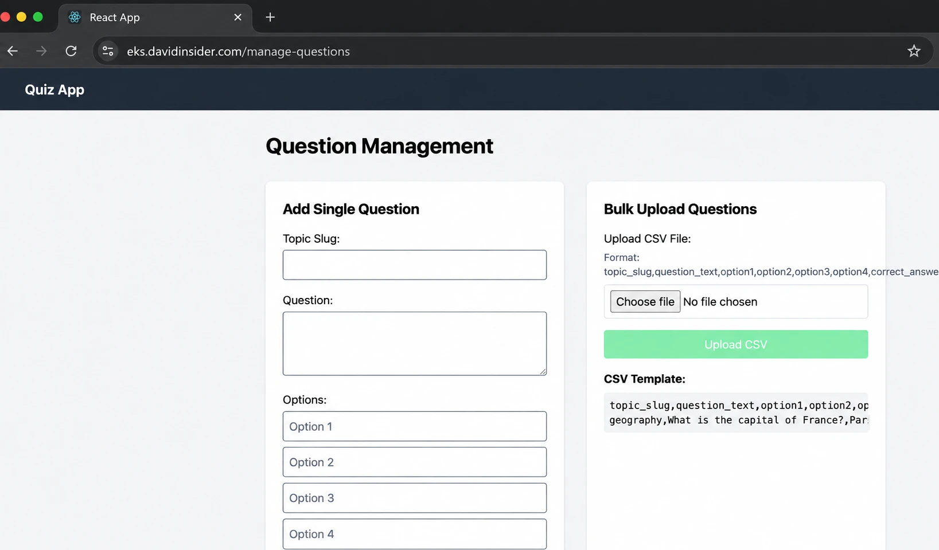This screenshot has width=939, height=550.
Task: Click the Option 4 input field
Action: tap(414, 534)
